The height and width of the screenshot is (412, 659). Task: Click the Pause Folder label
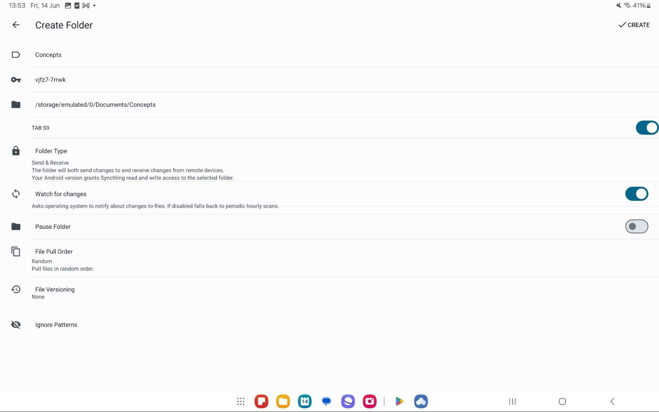tap(53, 227)
